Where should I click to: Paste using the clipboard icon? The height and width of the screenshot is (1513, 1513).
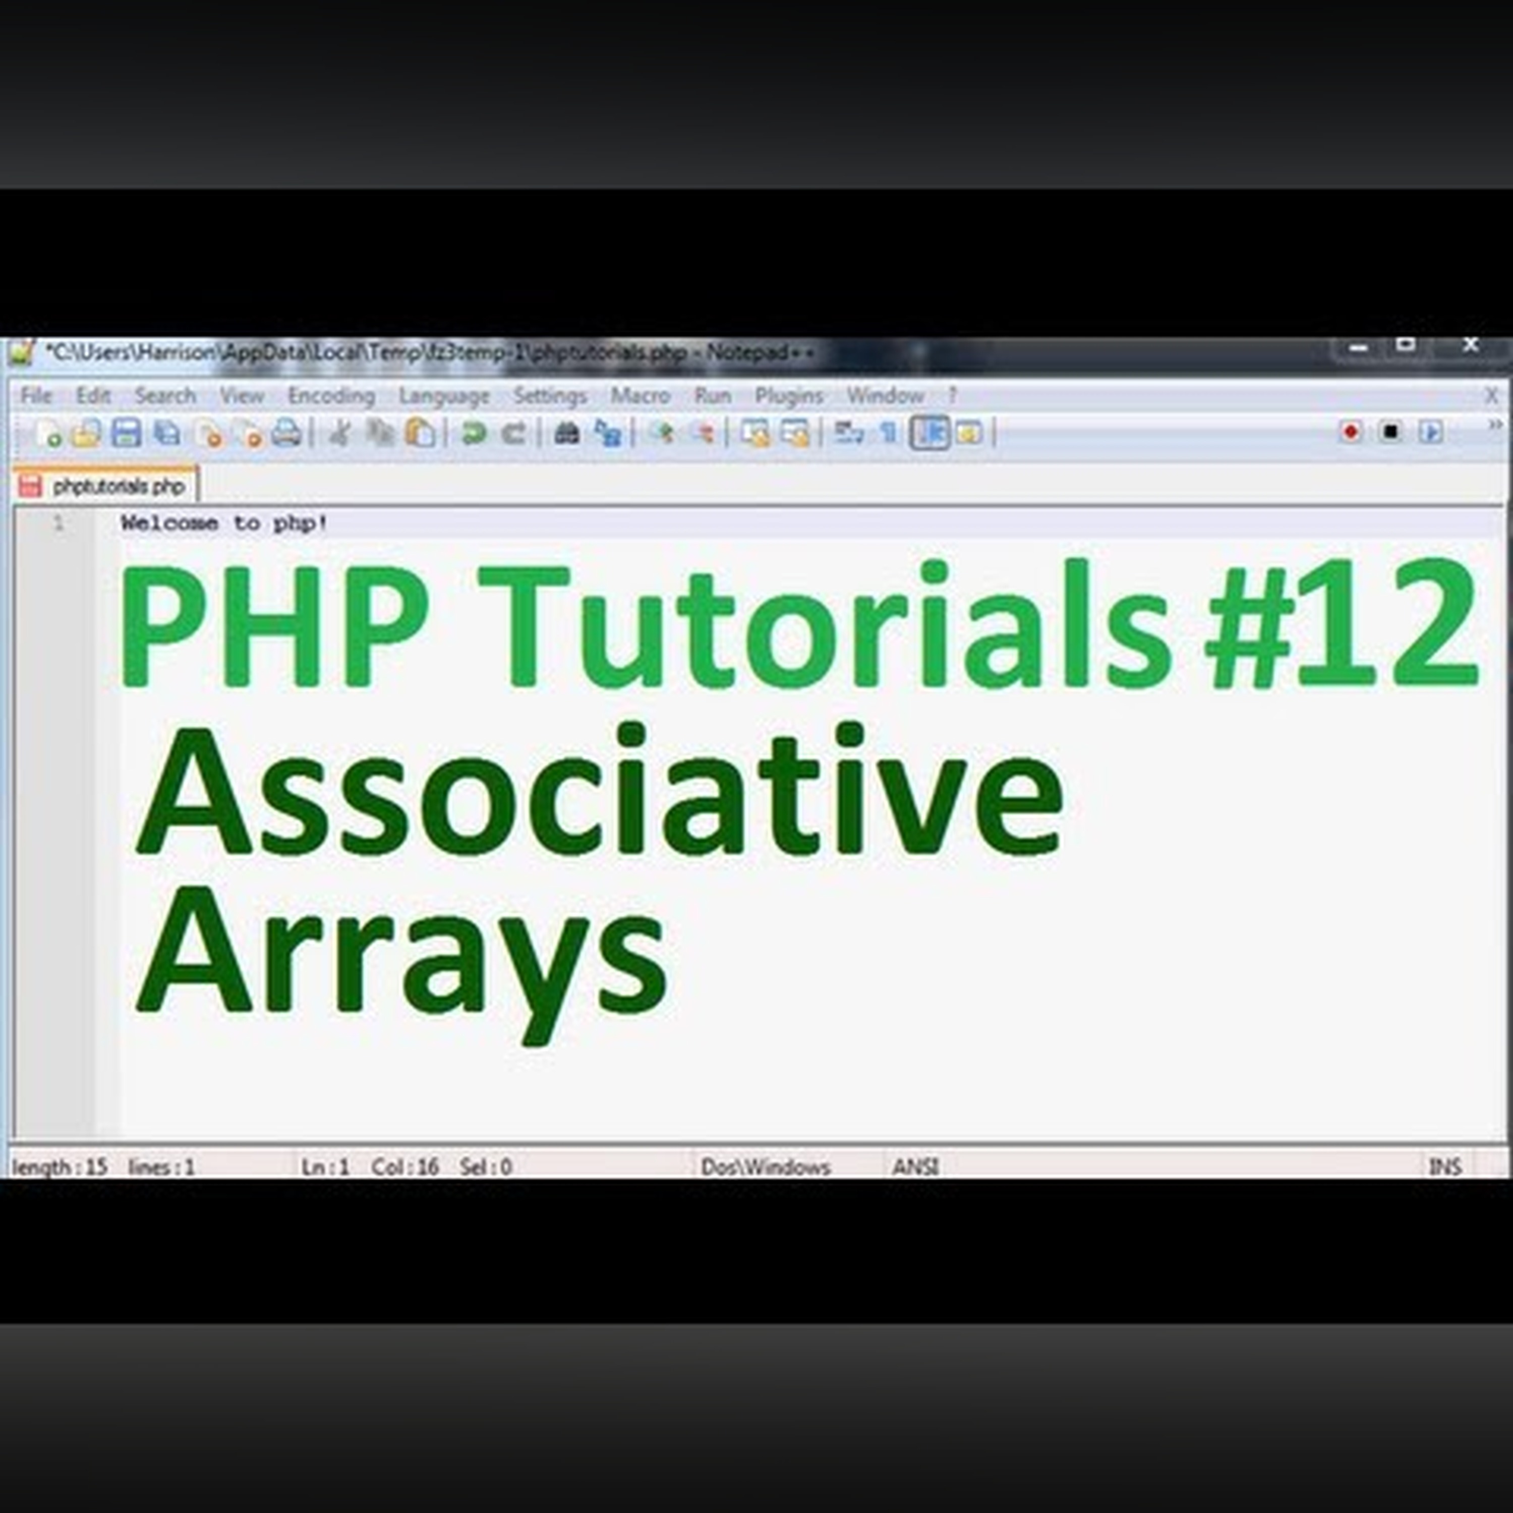click(x=420, y=433)
